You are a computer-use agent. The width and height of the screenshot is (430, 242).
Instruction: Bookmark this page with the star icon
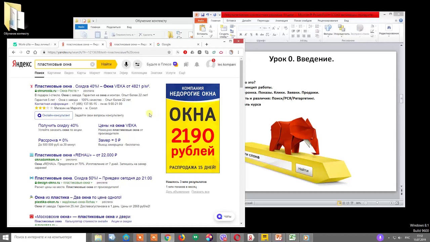pos(169,52)
